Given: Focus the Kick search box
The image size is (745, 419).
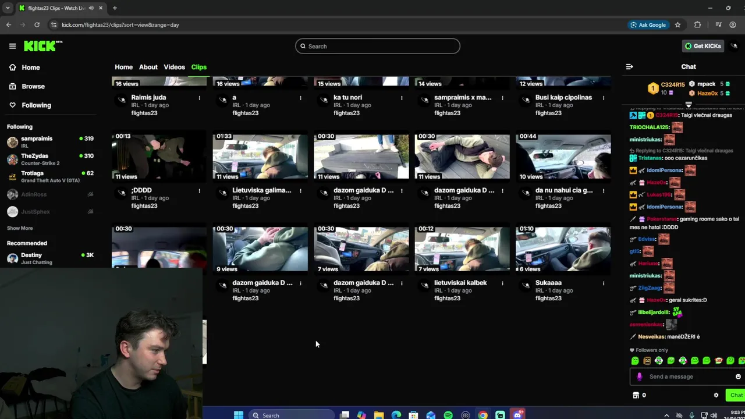Looking at the screenshot, I should [x=377, y=46].
